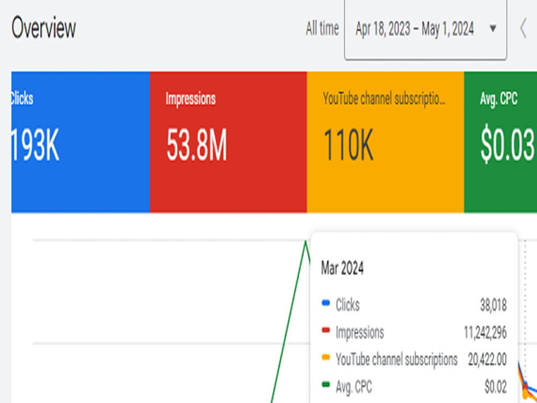Click the Impressions value 11,242,296 in tooltip
Image resolution: width=537 pixels, height=403 pixels.
(485, 333)
